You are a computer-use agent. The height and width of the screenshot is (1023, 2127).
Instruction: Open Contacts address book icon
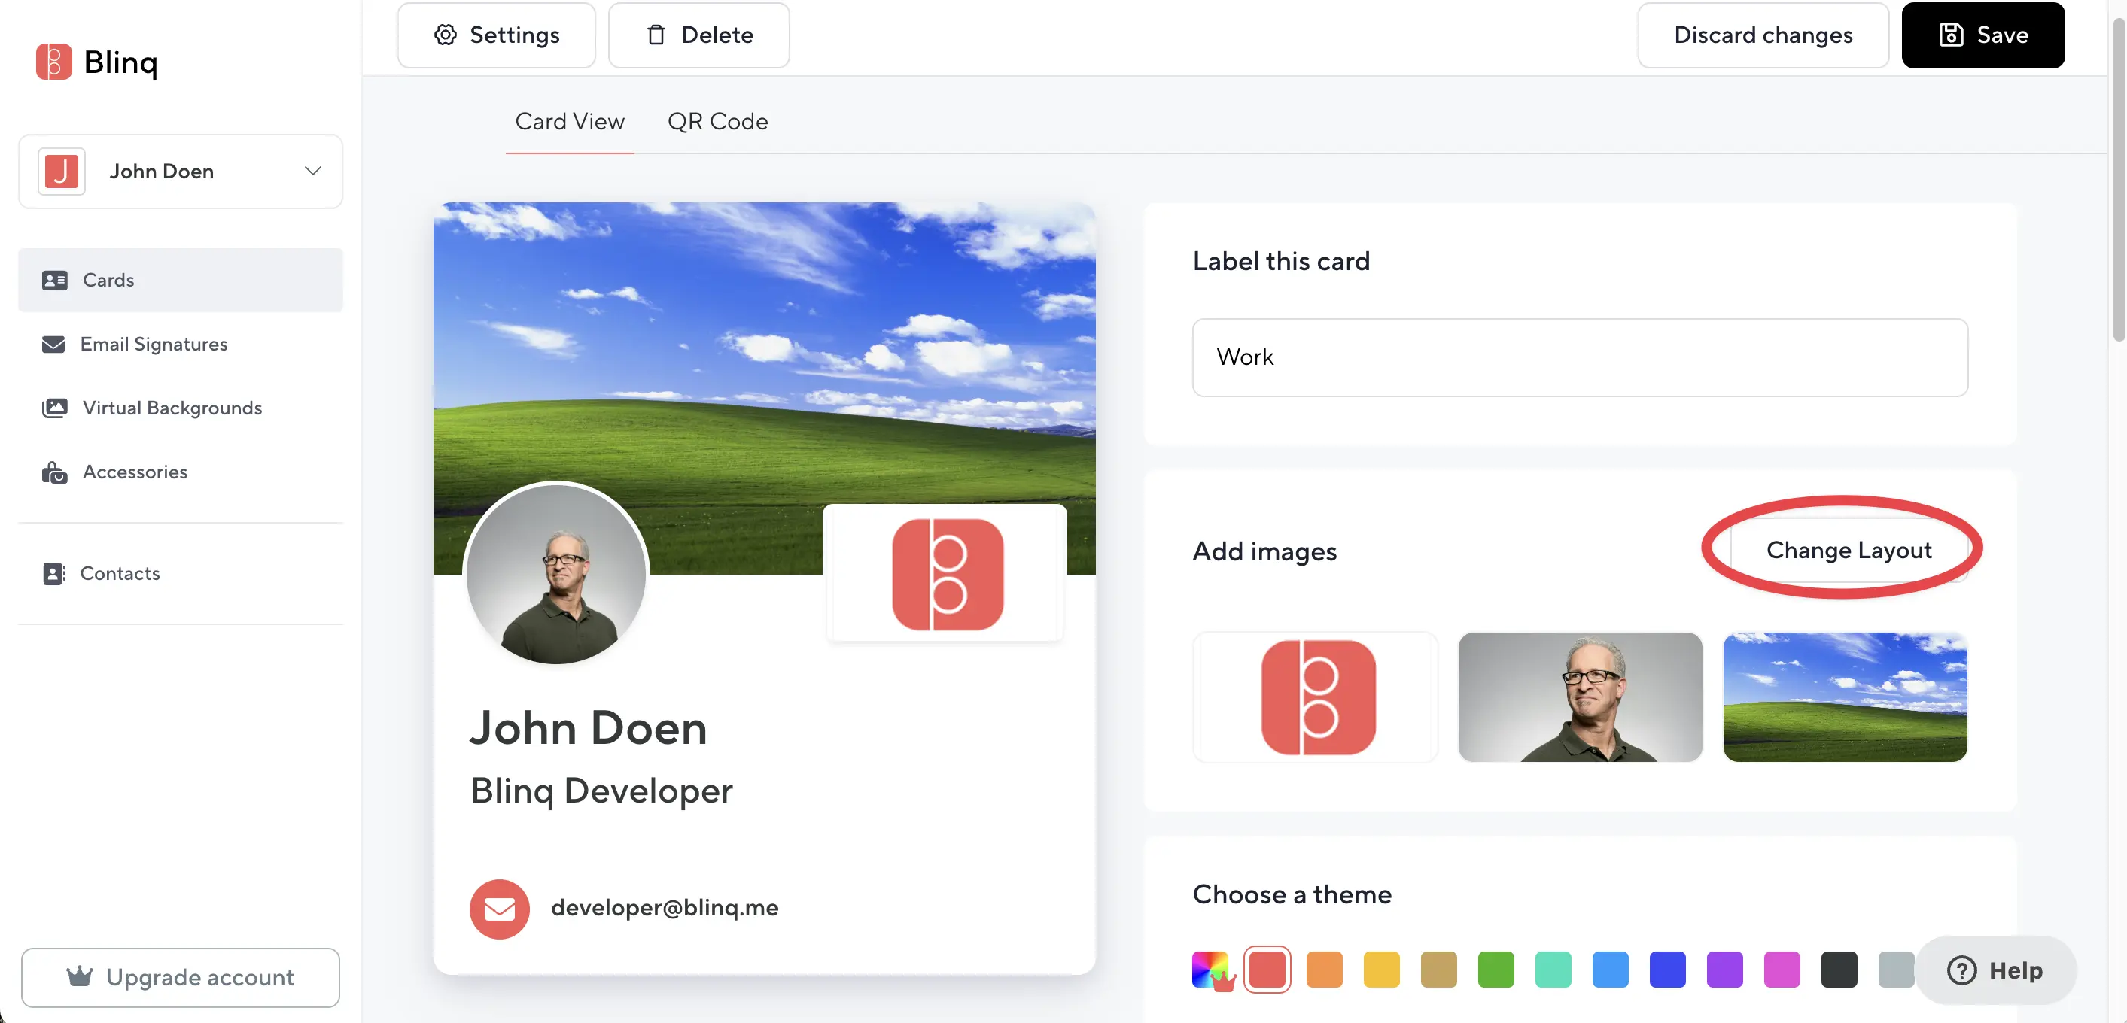point(53,573)
